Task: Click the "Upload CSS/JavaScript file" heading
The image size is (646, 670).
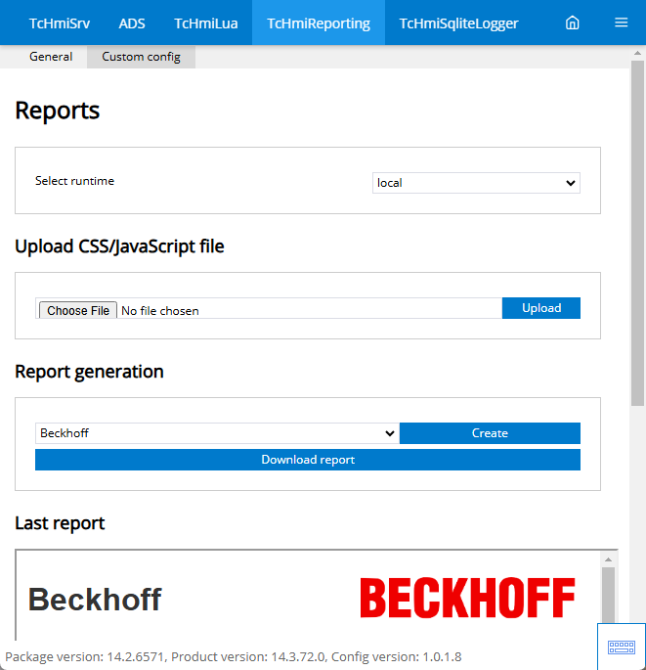Action: click(x=119, y=246)
